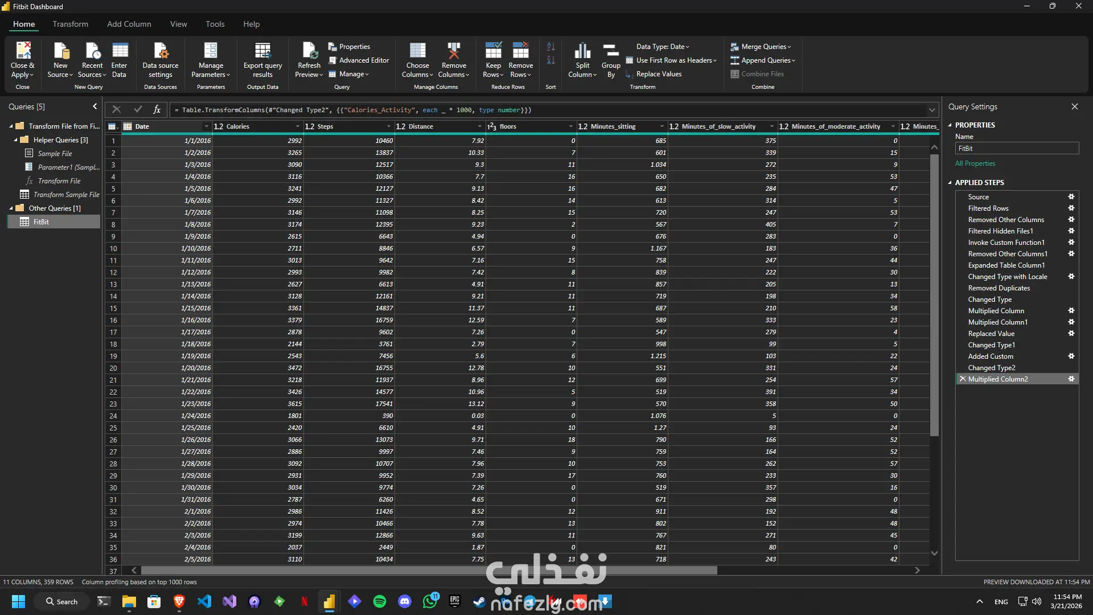Collapse the Queries pane with the arrow

pyautogui.click(x=95, y=106)
